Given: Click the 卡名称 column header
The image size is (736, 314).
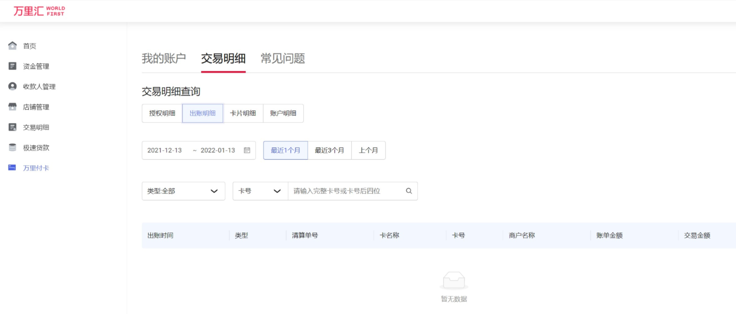Looking at the screenshot, I should click(x=389, y=235).
